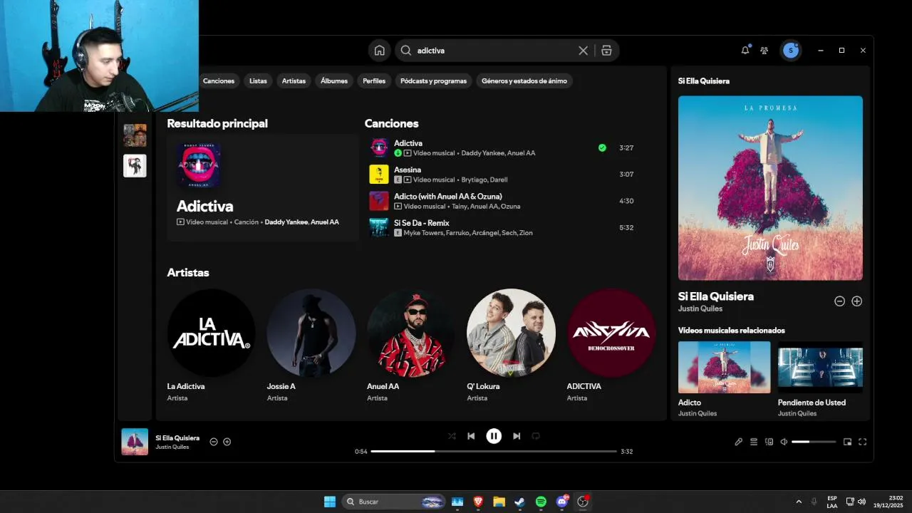Screen dimensions: 912x513
Task: Open ADICTIVA Democrossover artist profile
Action: click(611, 333)
